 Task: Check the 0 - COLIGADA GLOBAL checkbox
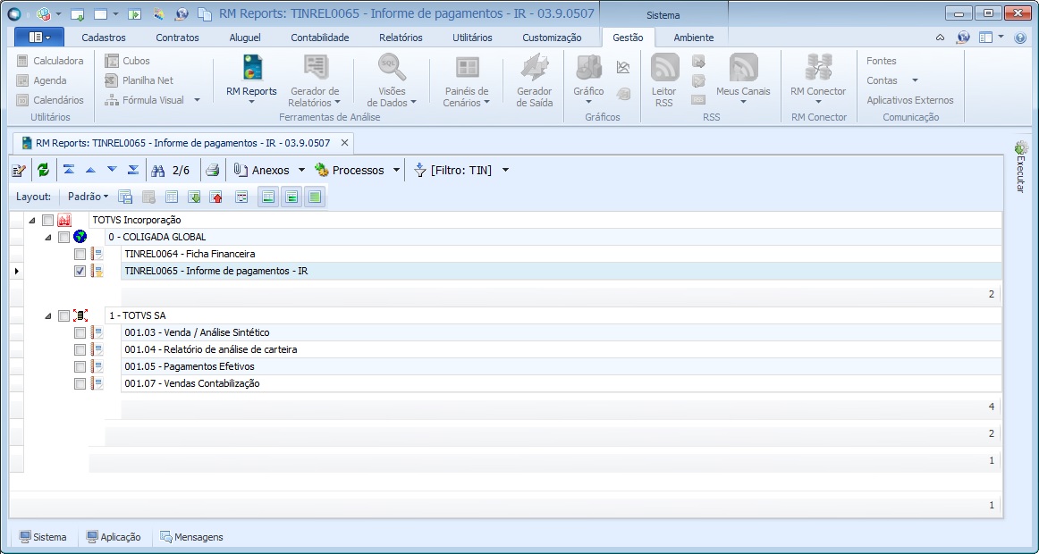(63, 237)
